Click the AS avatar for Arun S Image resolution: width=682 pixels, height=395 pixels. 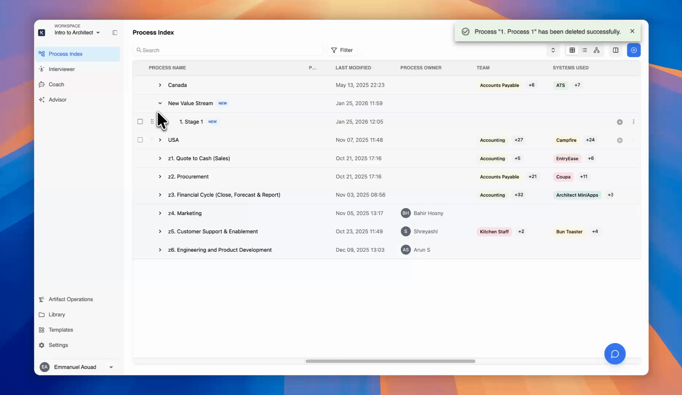406,250
